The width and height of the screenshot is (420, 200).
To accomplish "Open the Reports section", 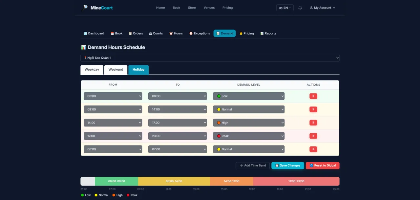I will (x=268, y=33).
